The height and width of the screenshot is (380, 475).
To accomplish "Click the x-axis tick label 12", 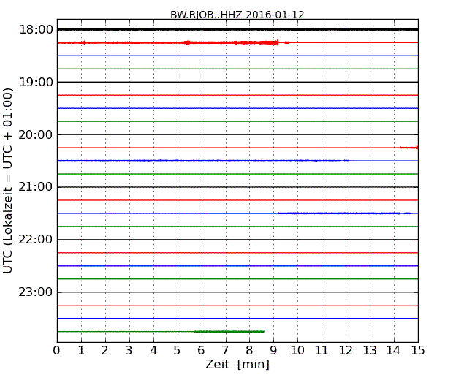I will (346, 350).
